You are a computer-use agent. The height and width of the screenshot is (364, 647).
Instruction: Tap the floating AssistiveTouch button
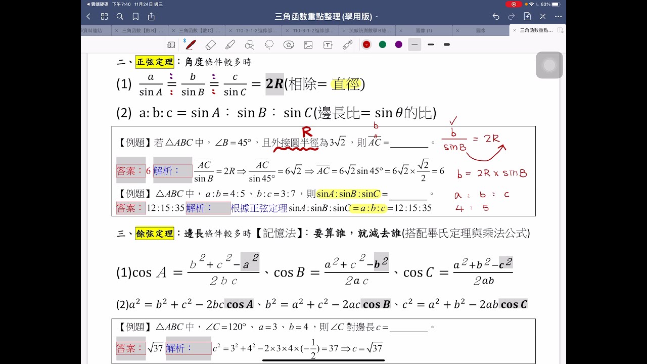549,65
